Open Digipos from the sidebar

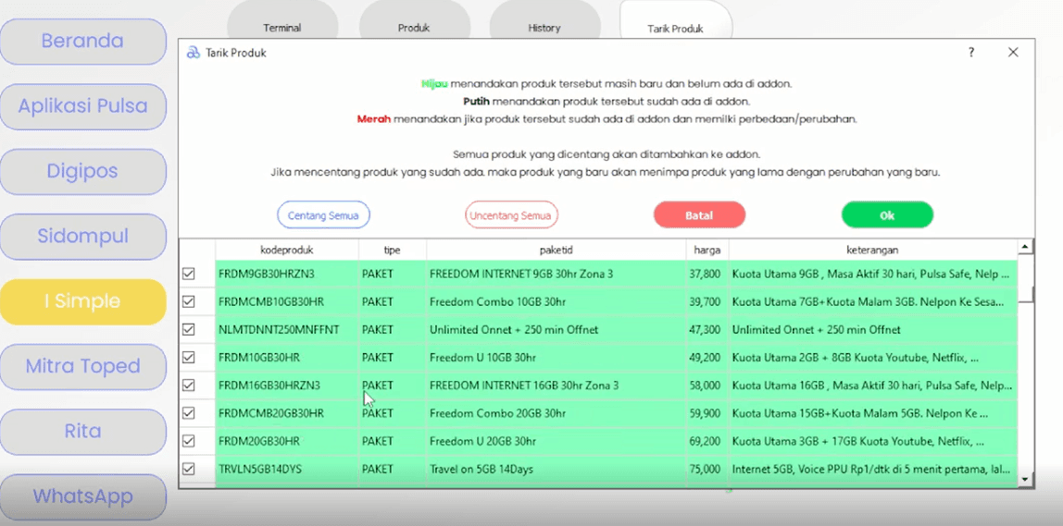tap(82, 171)
